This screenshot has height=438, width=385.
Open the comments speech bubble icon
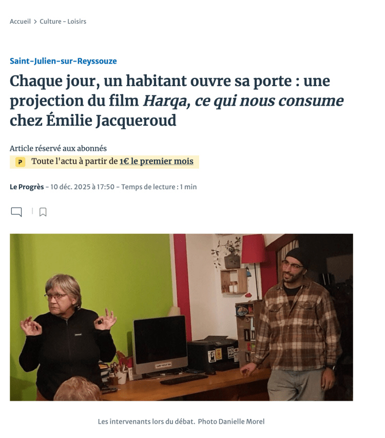[16, 212]
